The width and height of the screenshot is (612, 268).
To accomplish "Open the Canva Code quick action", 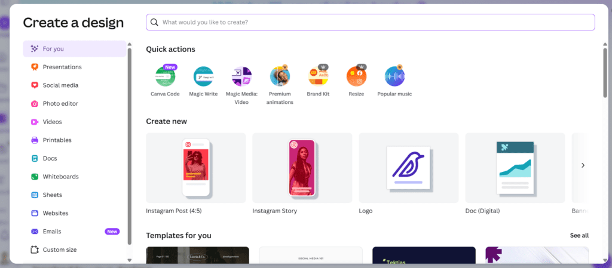I will [x=165, y=76].
